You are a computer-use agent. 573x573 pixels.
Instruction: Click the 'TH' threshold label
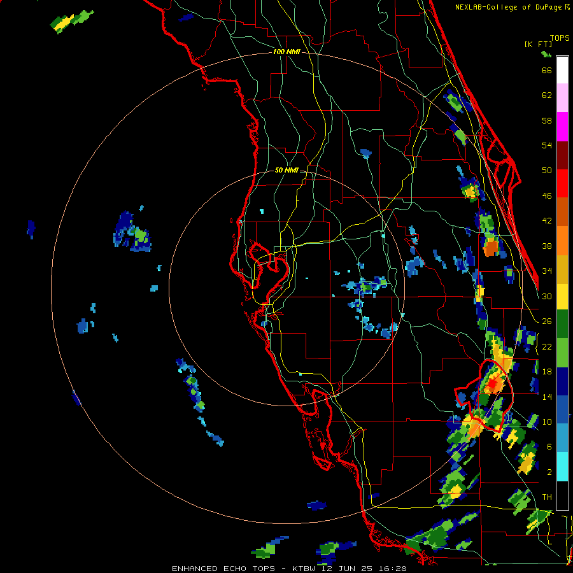(x=547, y=497)
